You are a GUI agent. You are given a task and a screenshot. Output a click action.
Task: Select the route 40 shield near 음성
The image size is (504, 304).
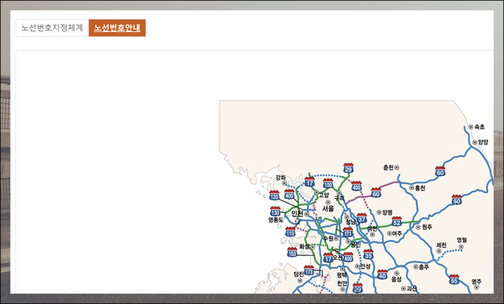pyautogui.click(x=382, y=275)
